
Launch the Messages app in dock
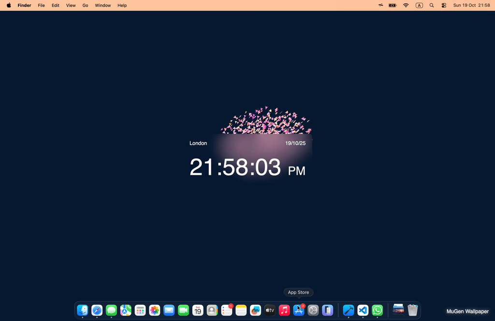click(x=111, y=310)
